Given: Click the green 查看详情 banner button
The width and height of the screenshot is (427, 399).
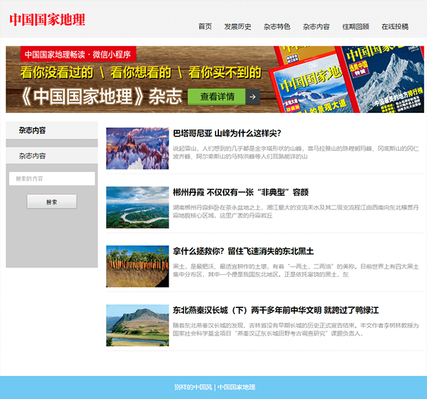Looking at the screenshot, I should (217, 97).
